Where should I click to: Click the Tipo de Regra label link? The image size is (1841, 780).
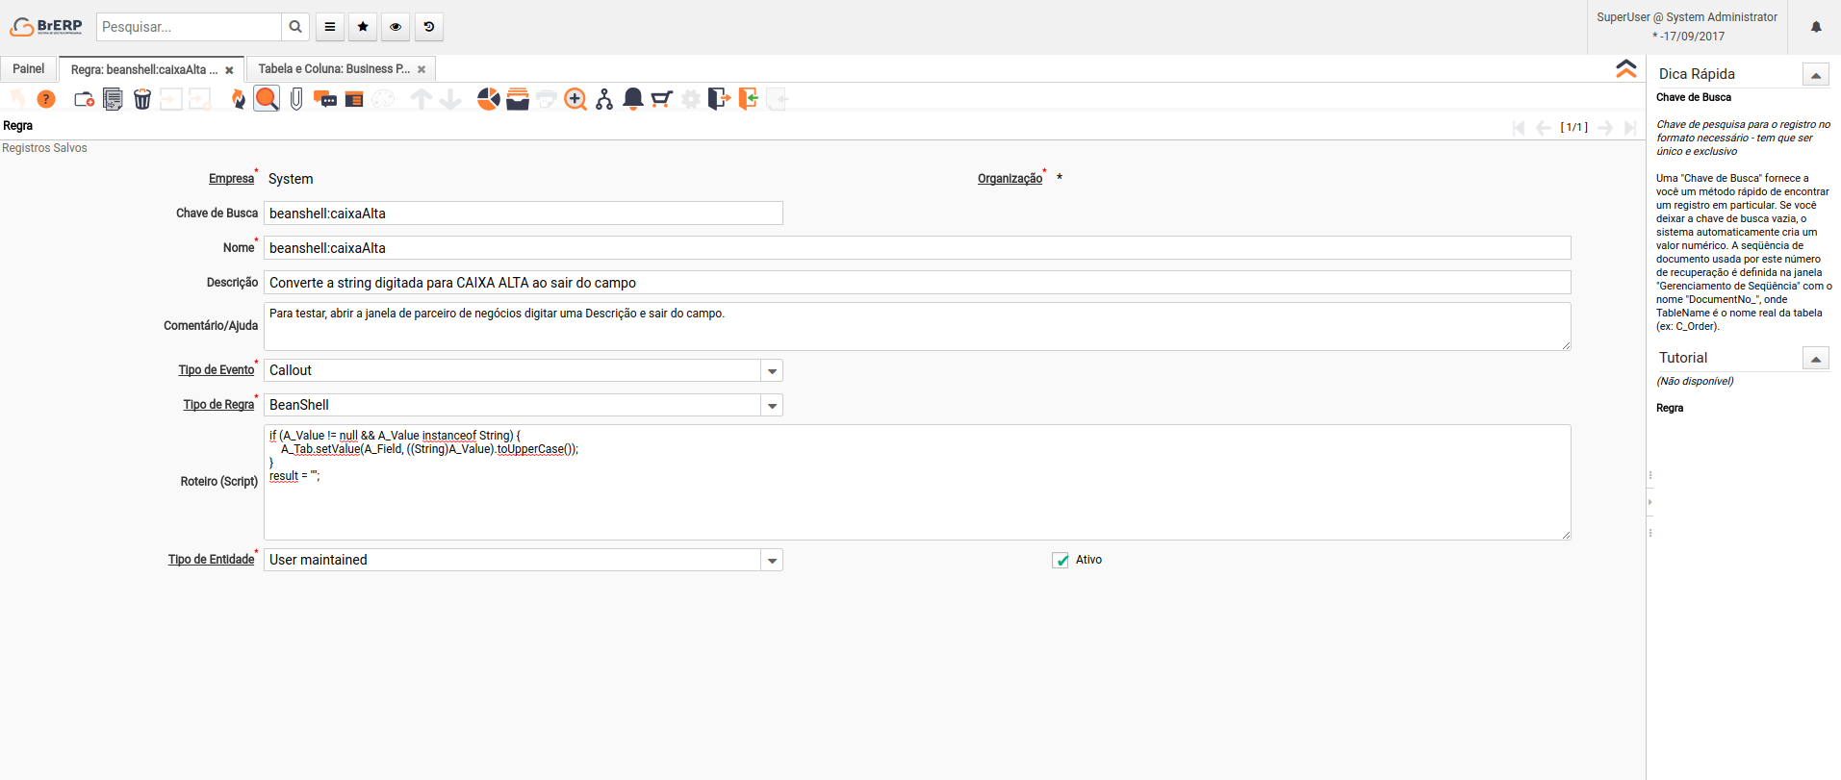(219, 405)
